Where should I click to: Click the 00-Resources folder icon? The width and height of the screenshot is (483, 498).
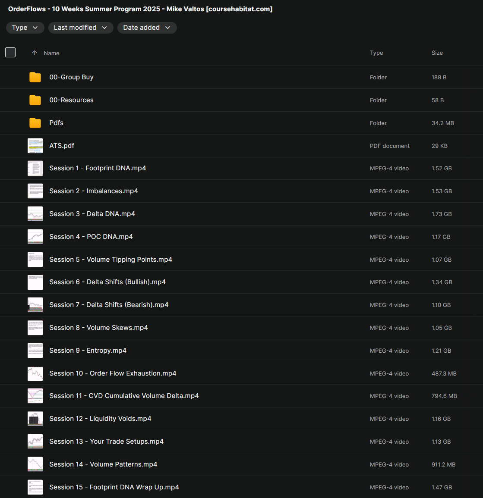(35, 100)
